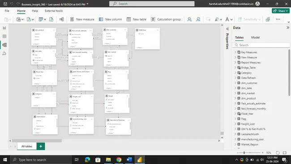
Task: Click the Search box in Data pane
Action: 261,45
